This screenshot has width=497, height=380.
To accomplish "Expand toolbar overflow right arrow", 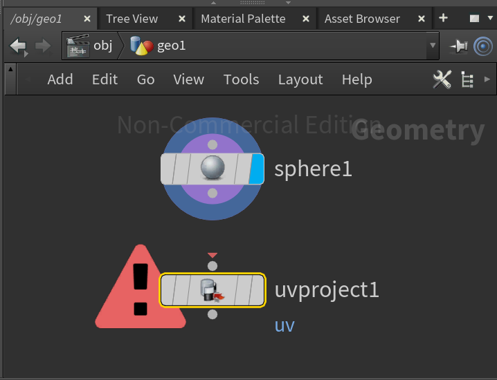I will (487, 79).
